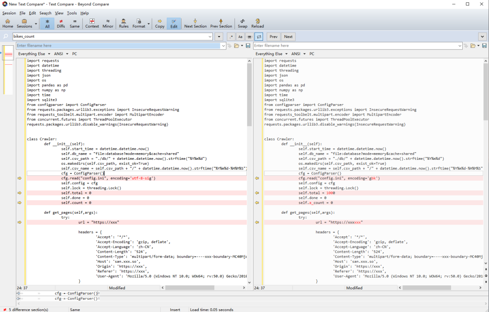Click the Next search button
489x312 pixels.
(288, 37)
